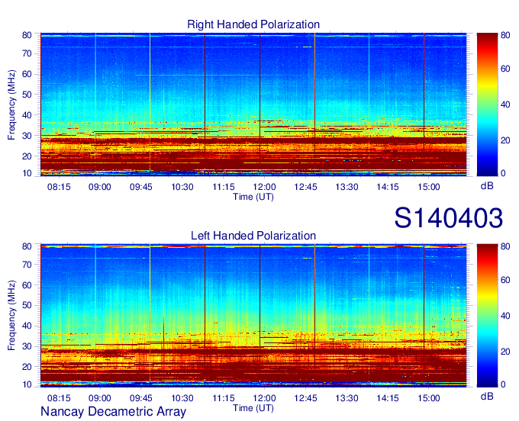Click time tick '08:15' on Left Handed plot
This screenshot has width=519, height=421.
(x=59, y=398)
